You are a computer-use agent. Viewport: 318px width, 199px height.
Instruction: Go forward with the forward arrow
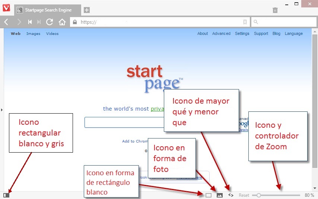[19, 22]
